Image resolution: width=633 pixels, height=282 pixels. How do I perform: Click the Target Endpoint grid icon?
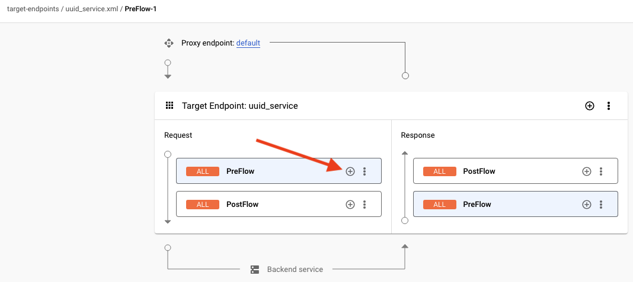(170, 106)
